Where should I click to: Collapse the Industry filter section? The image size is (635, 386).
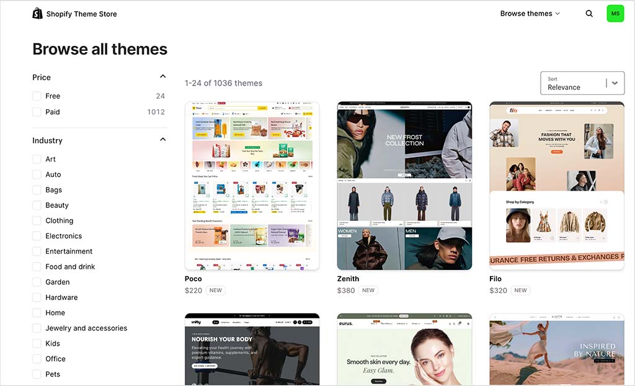pyautogui.click(x=162, y=139)
